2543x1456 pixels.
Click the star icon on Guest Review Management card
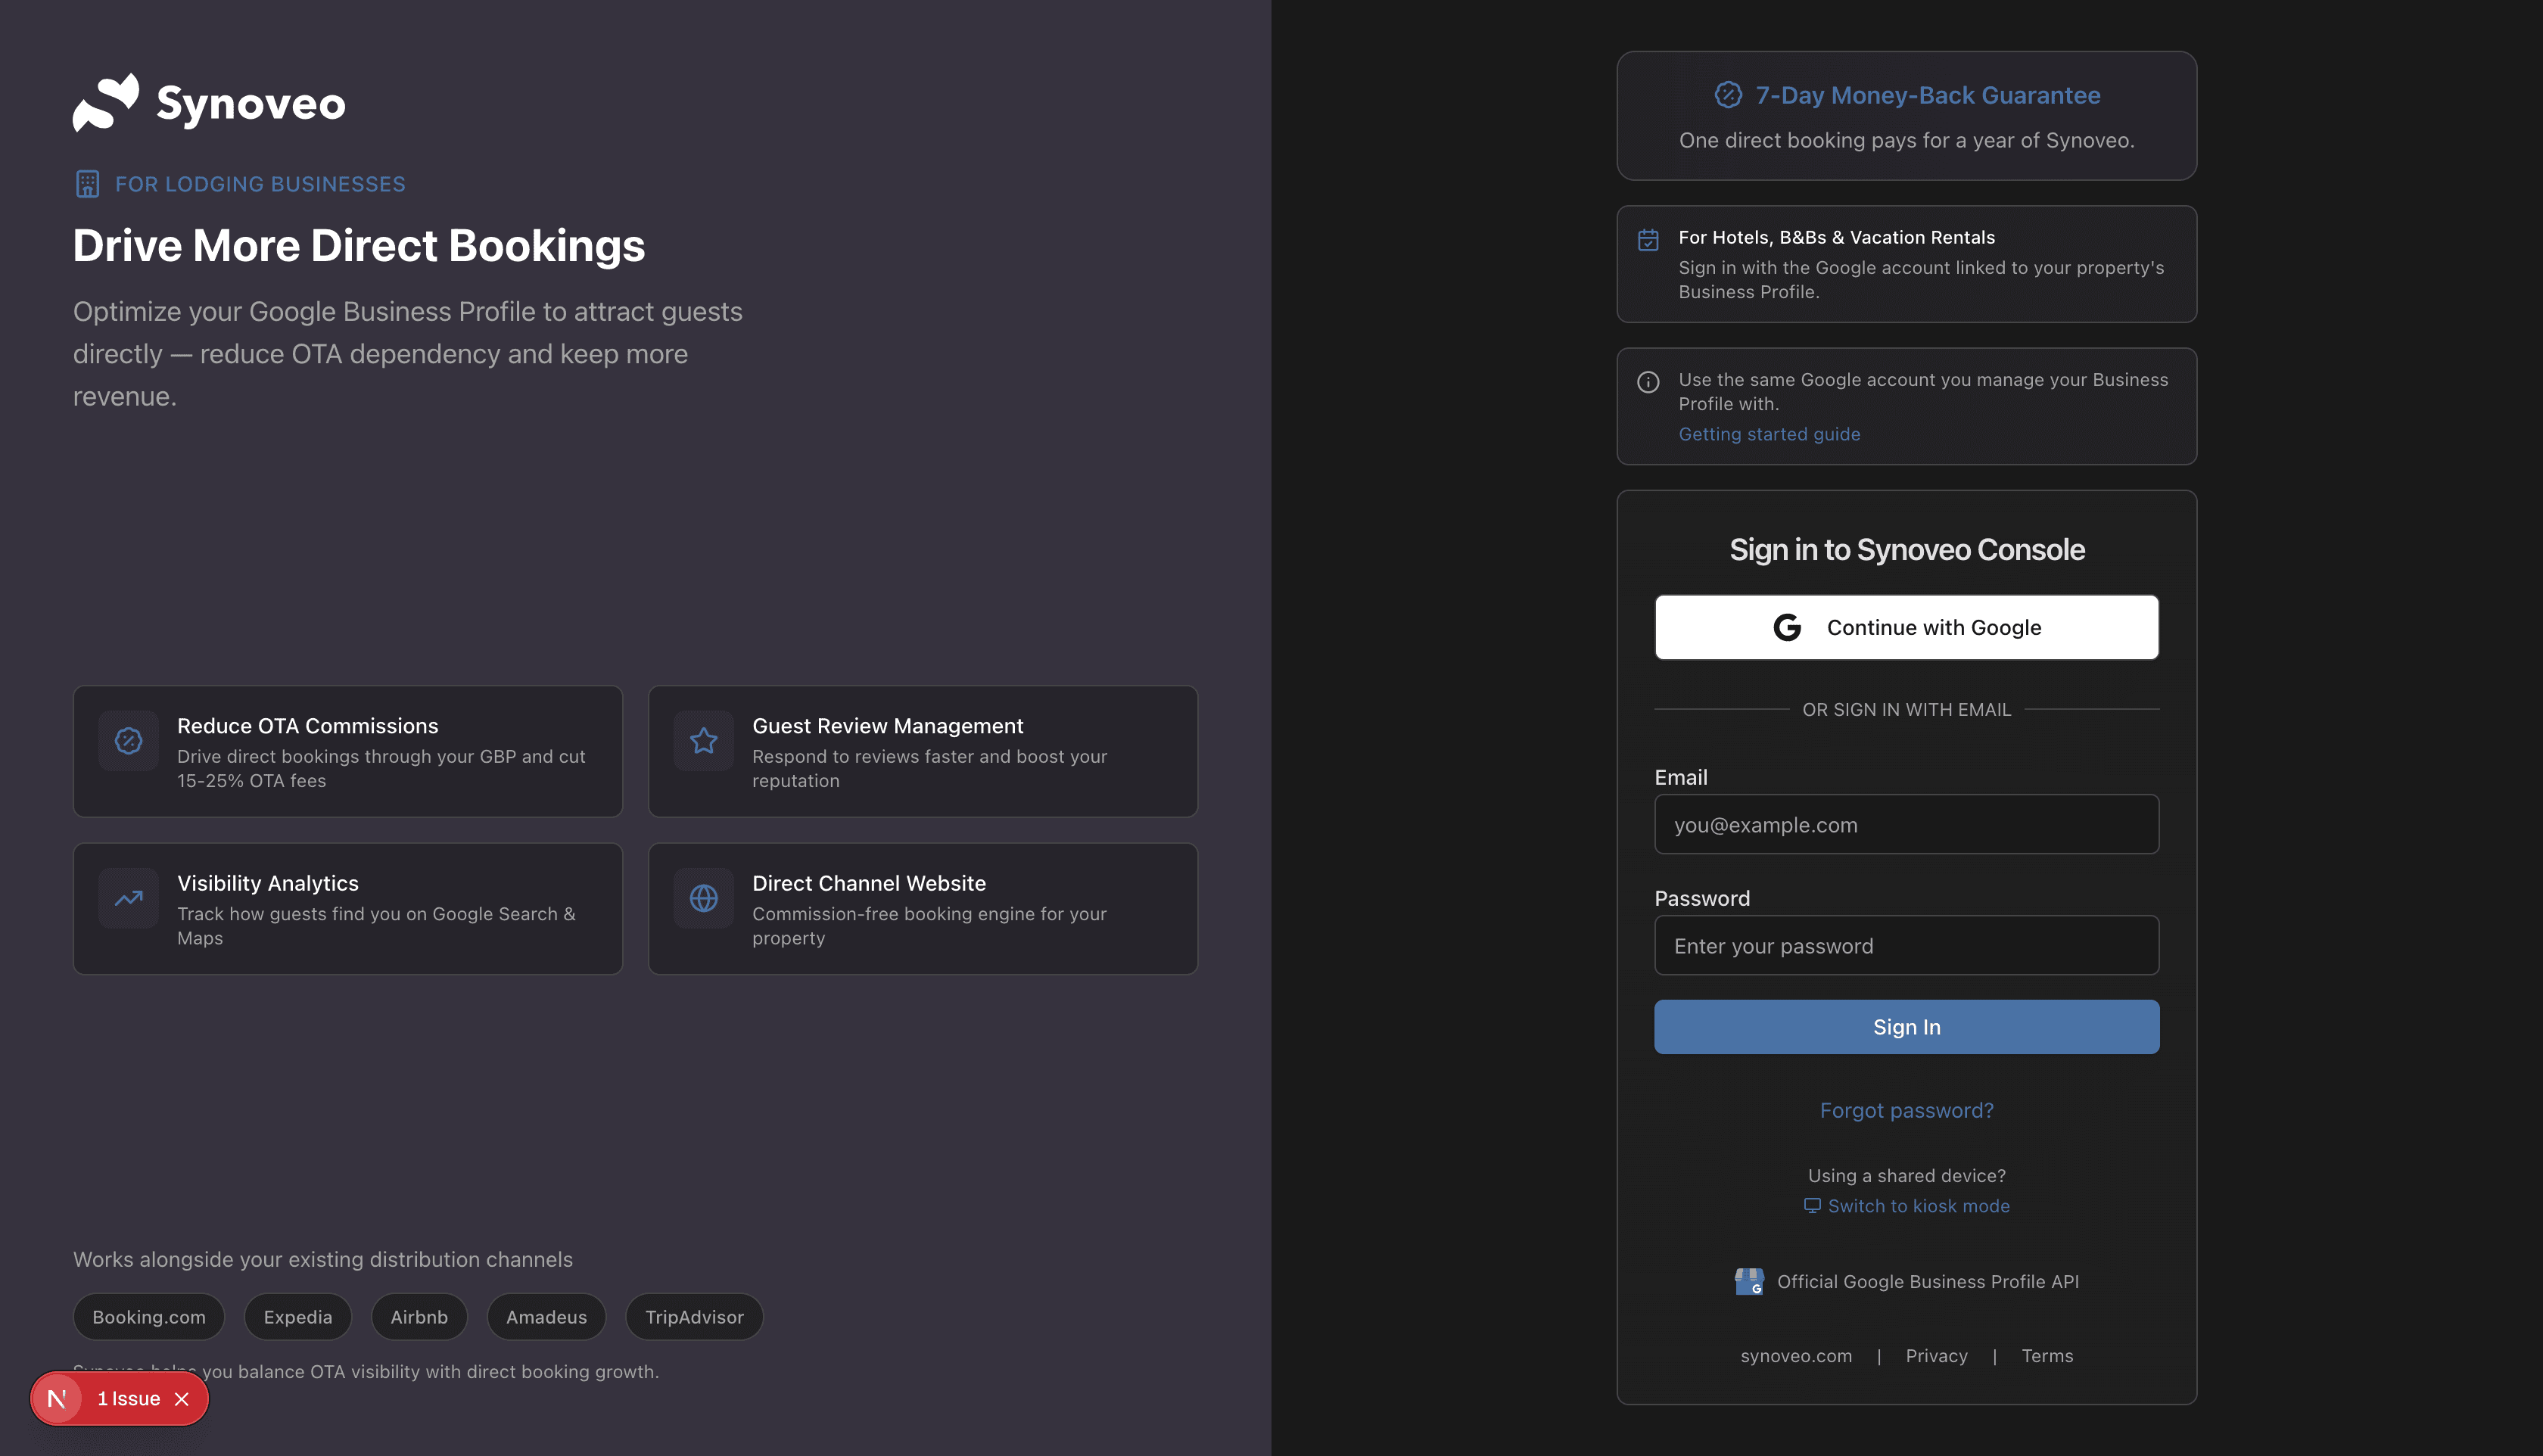click(x=703, y=741)
